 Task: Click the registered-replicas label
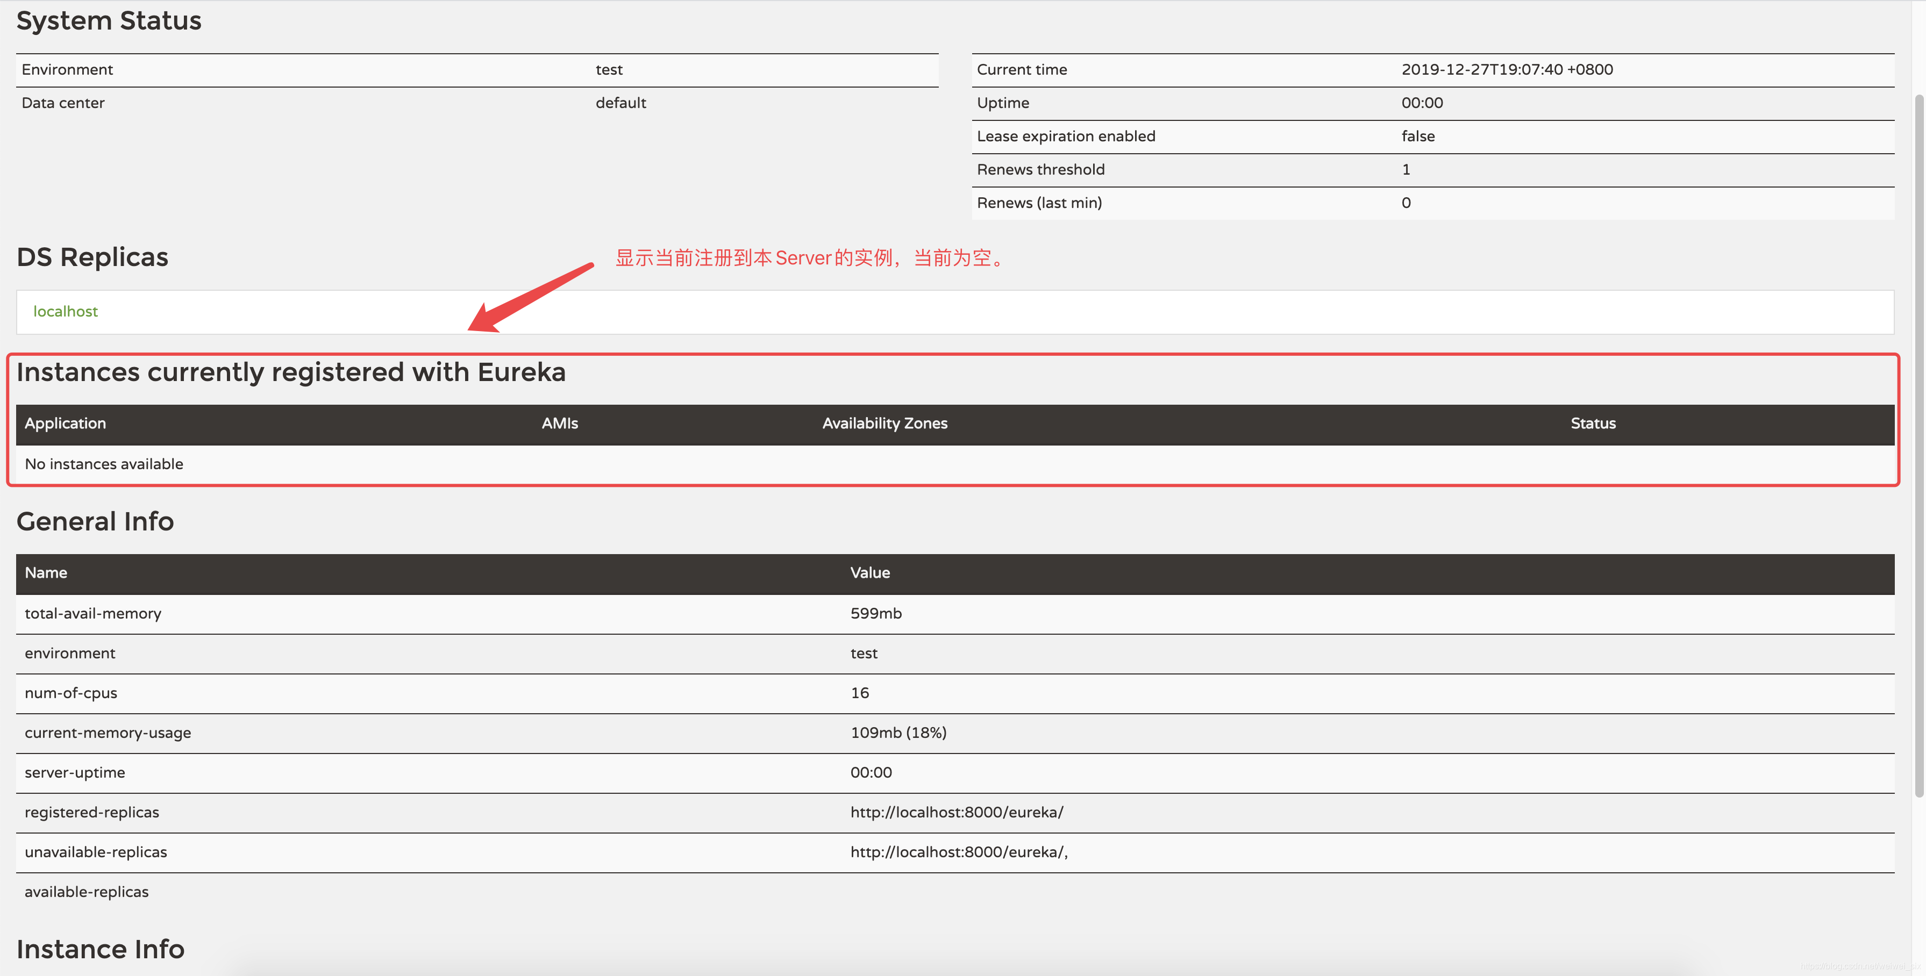click(92, 812)
